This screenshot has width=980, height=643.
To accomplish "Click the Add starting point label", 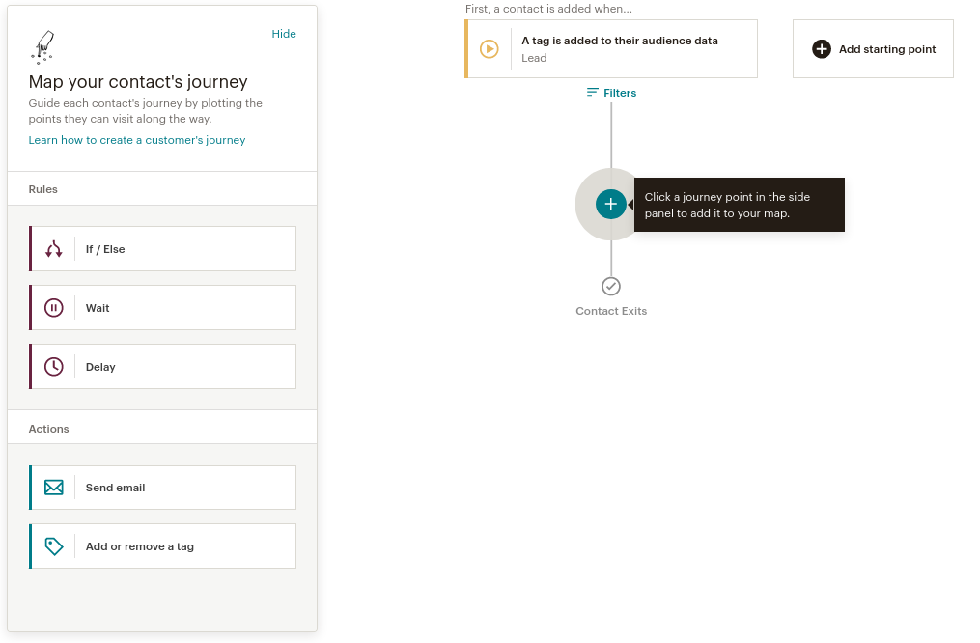I will pos(887,49).
